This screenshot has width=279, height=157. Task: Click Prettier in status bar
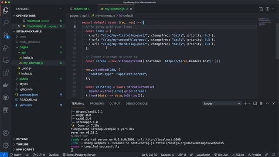pos(255,155)
